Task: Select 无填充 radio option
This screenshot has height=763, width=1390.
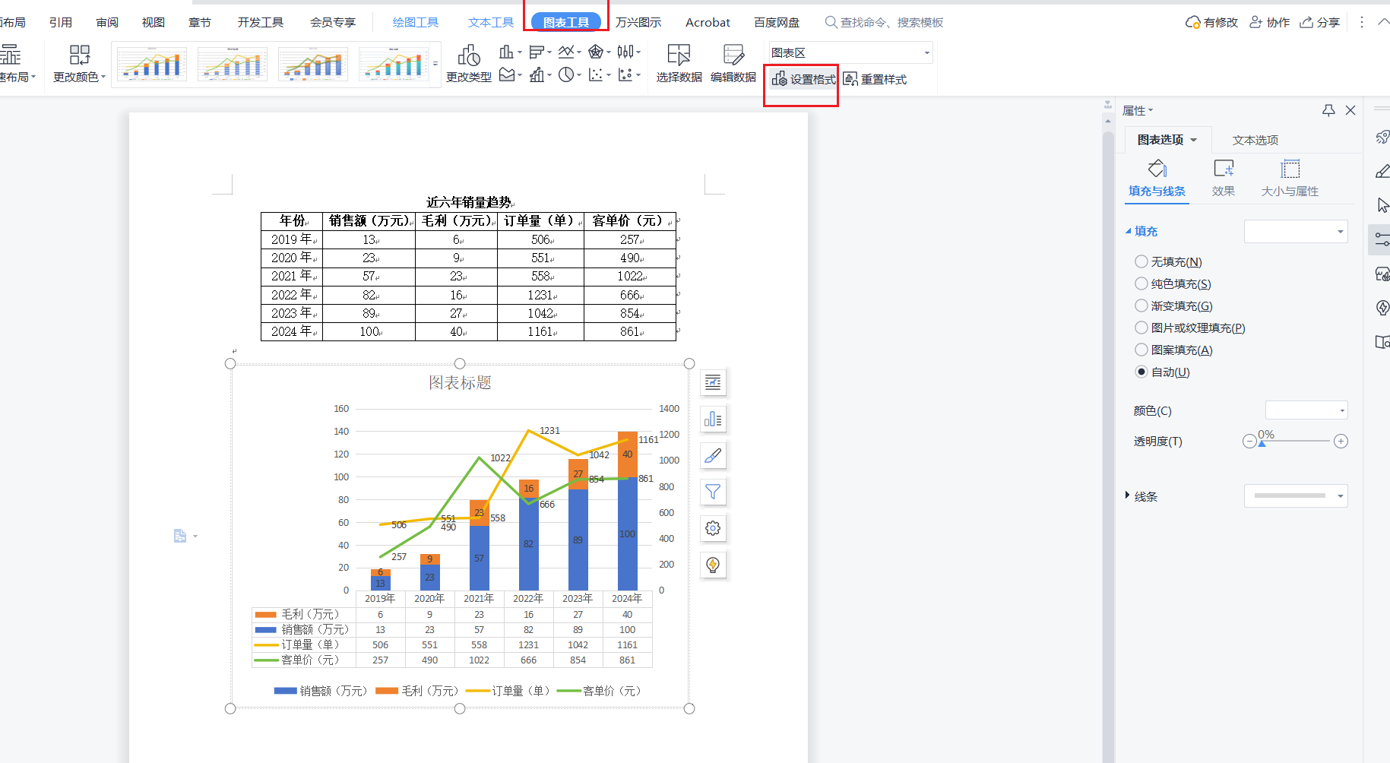Action: (x=1141, y=261)
